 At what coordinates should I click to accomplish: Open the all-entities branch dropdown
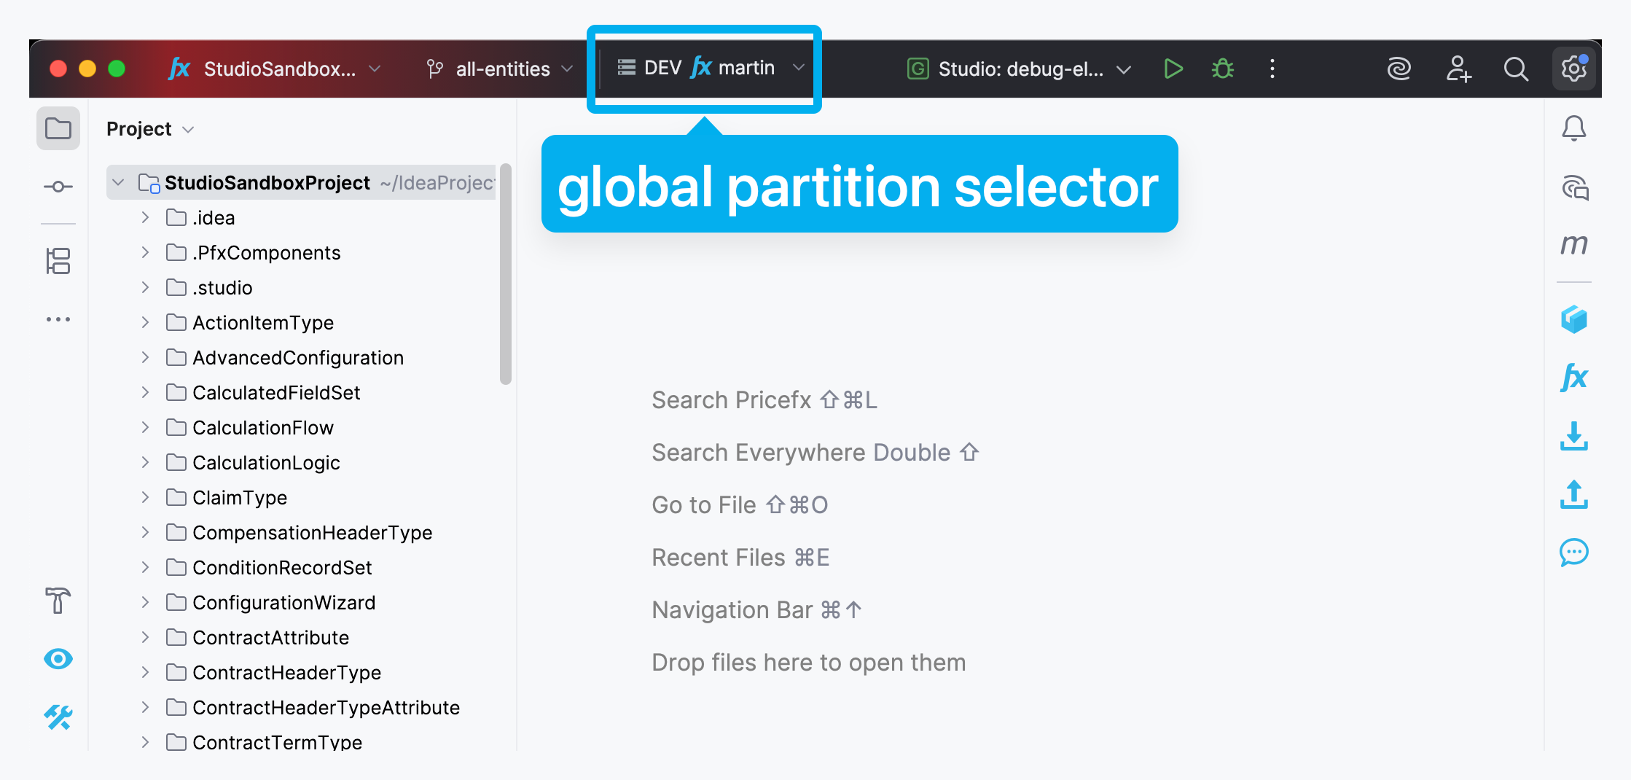click(500, 69)
